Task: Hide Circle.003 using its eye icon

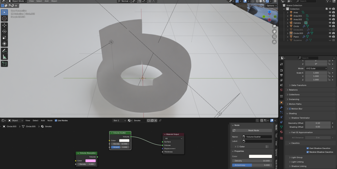Action: (x=330, y=33)
